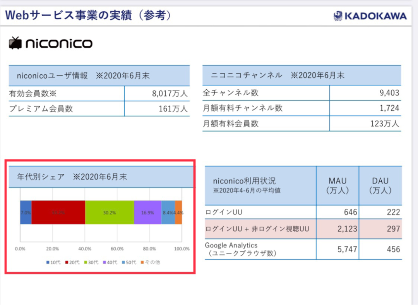
Task: Click the orange 4.4% bar segment
Action: pos(178,212)
